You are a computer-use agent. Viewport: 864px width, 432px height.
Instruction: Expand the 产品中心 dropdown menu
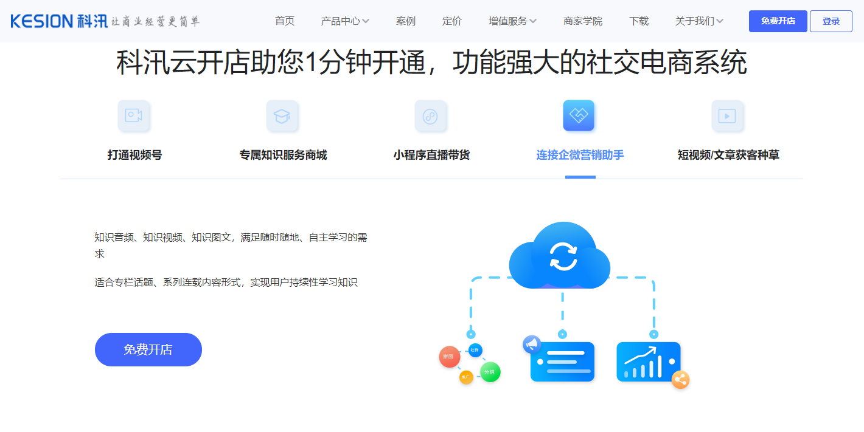click(x=345, y=21)
